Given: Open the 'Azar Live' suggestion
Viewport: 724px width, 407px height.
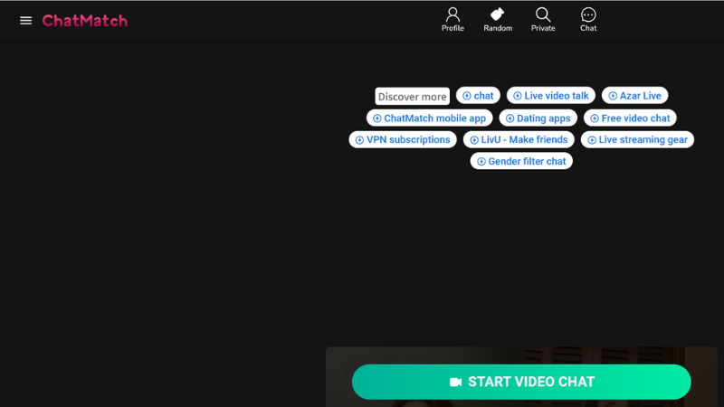Looking at the screenshot, I should [x=635, y=96].
